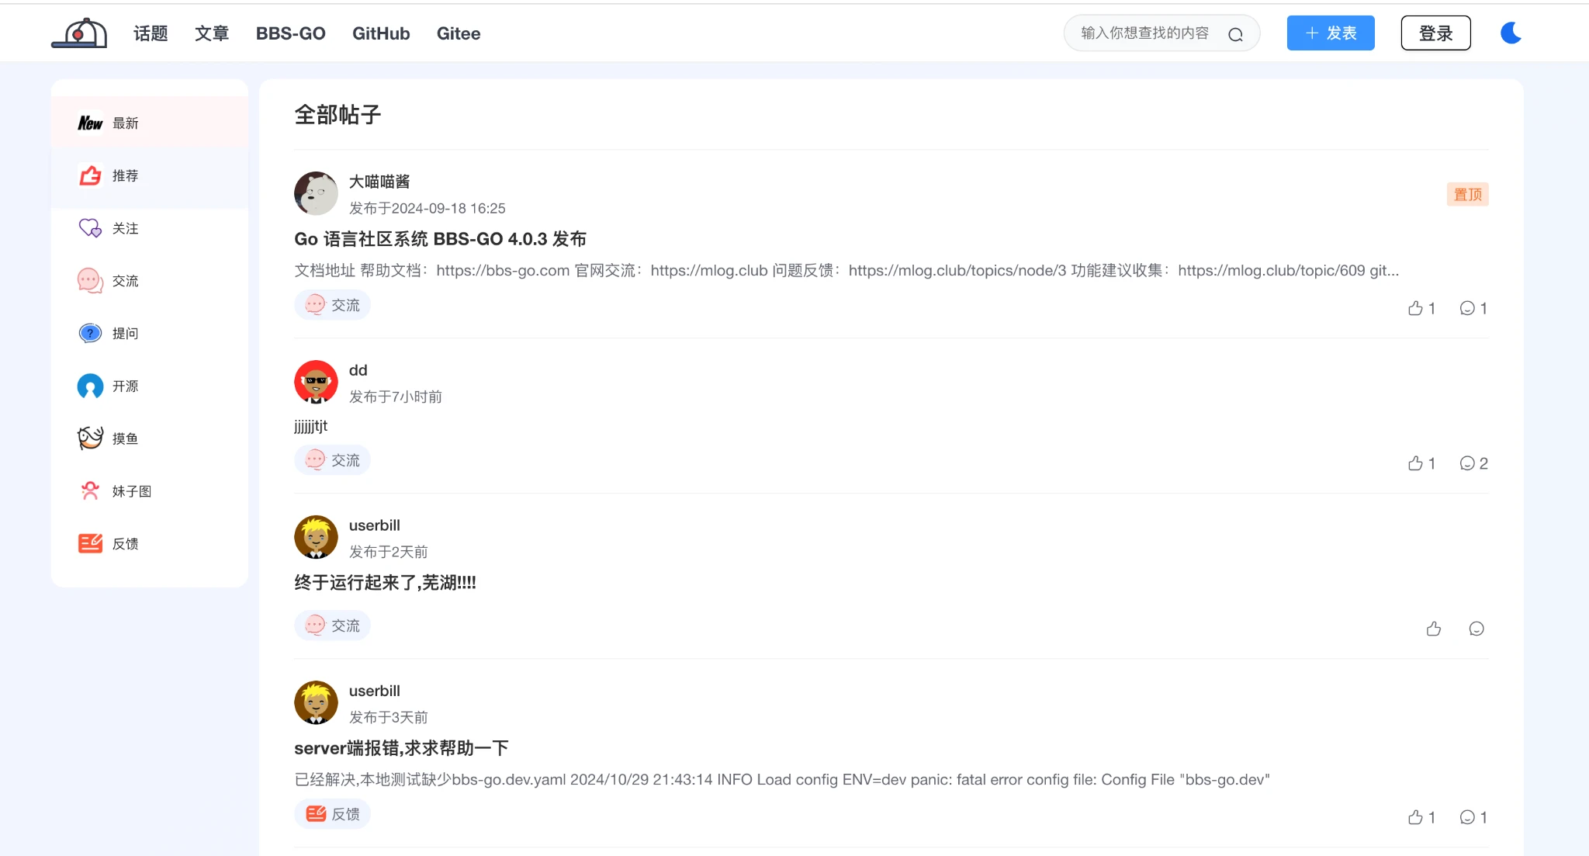Image resolution: width=1589 pixels, height=856 pixels.
Task: Open 开源 sidebar category icon
Action: coord(91,386)
